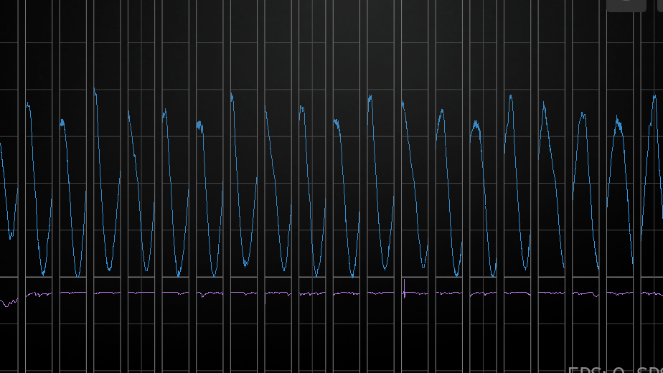Screen dimensions: 663x373
Task: Click the blue waveform's starting point at left edge
Action: point(1,144)
